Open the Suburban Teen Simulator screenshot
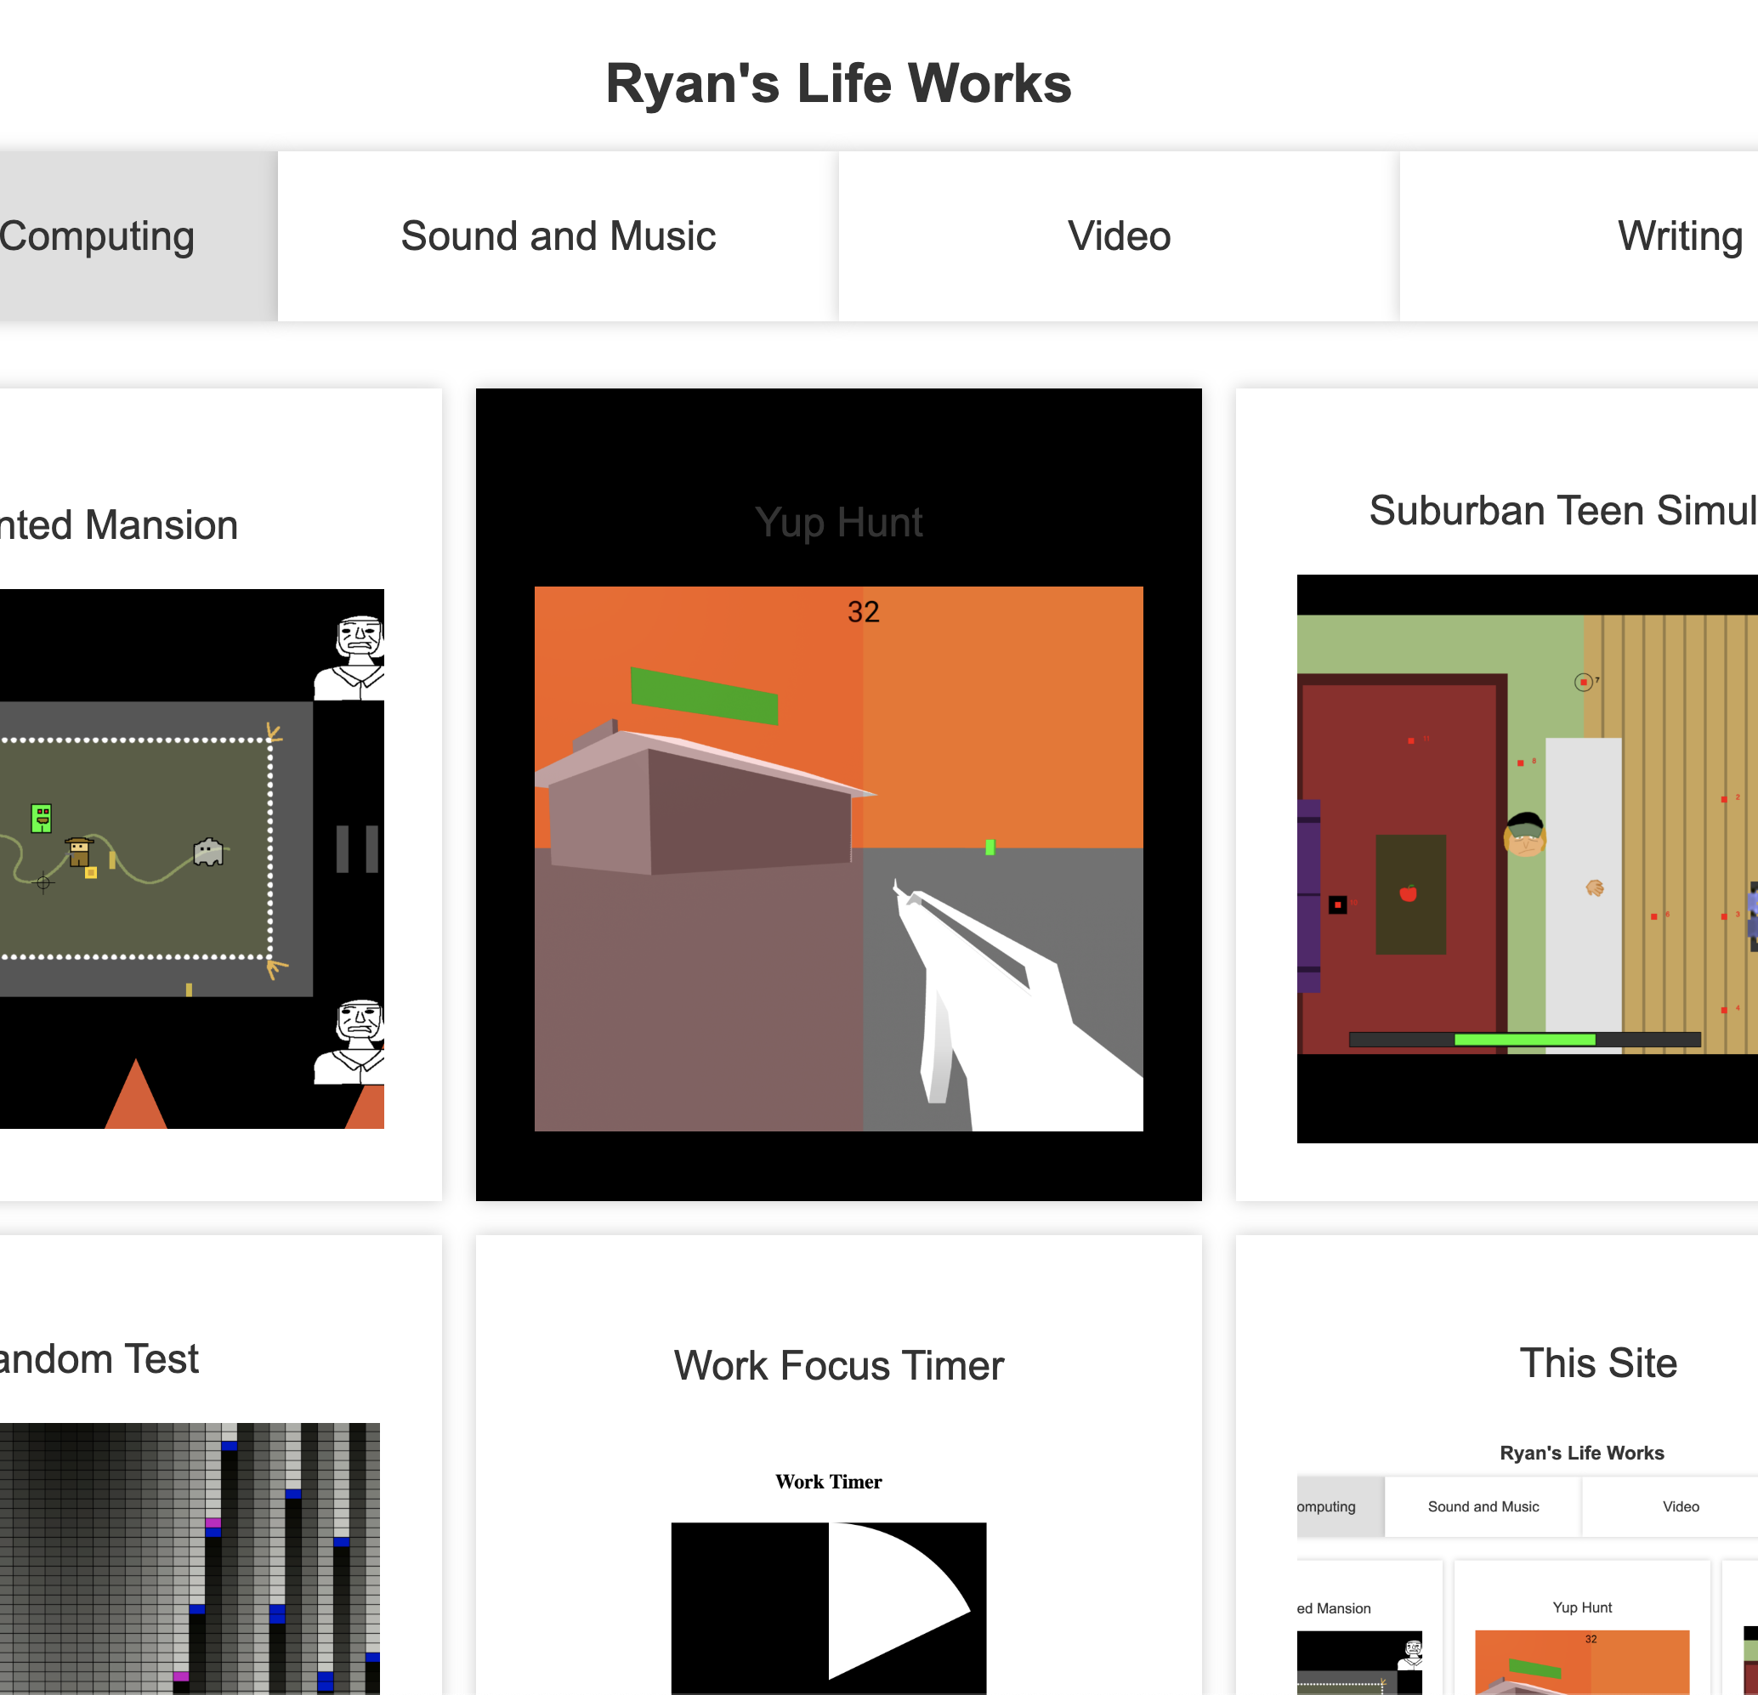The width and height of the screenshot is (1758, 1695). click(1528, 859)
